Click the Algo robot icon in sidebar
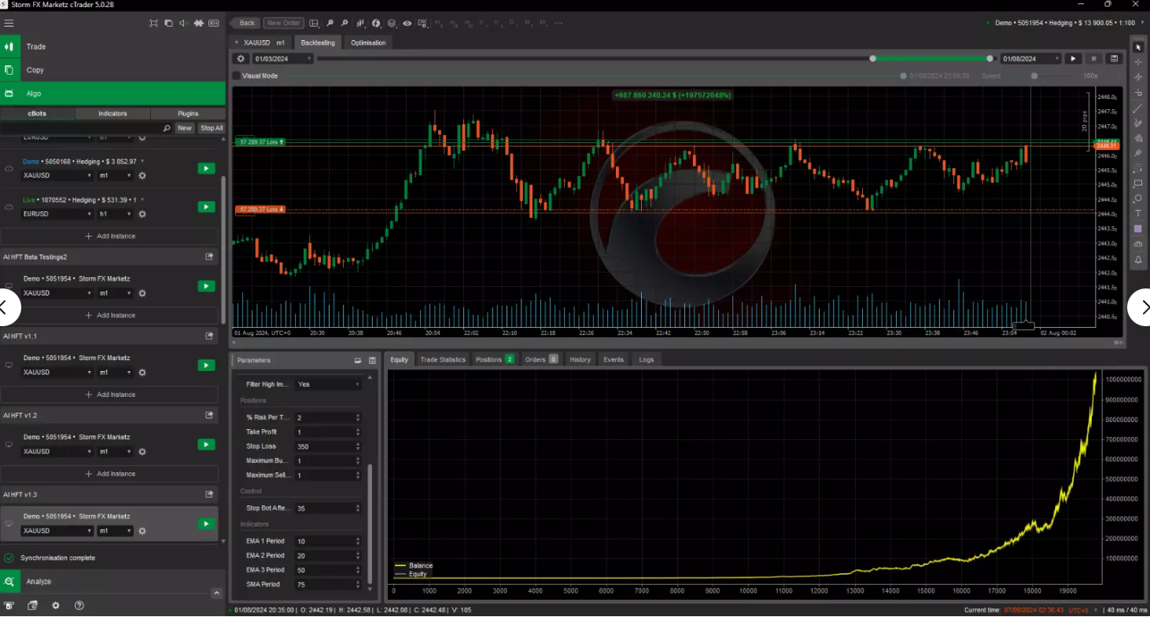1150x617 pixels. click(9, 94)
